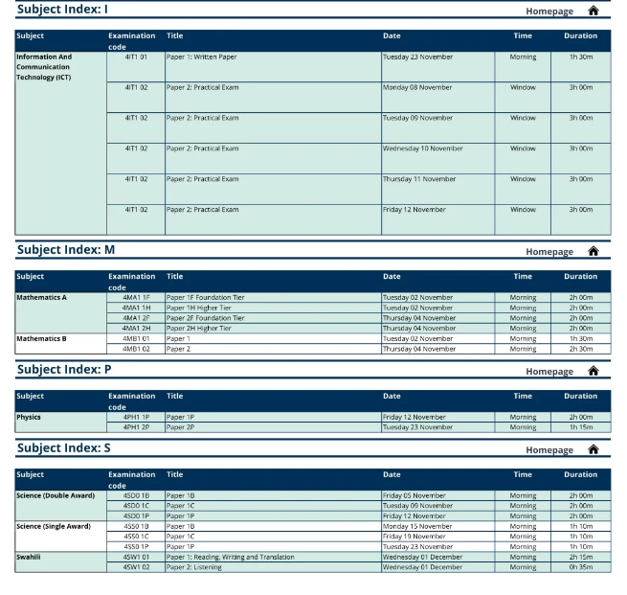This screenshot has width=627, height=595.
Task: Click the Physics subject cell
Action: click(29, 418)
